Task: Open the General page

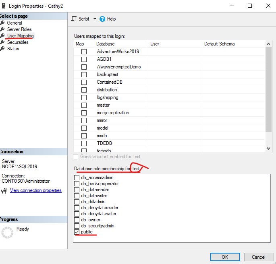Action: click(15, 23)
